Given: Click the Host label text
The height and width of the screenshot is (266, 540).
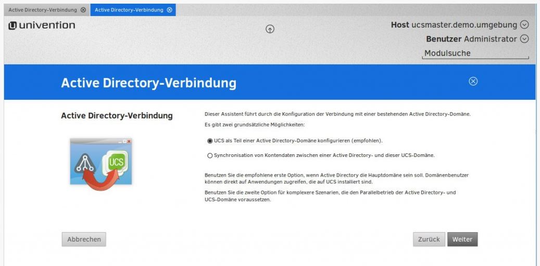Looking at the screenshot, I should point(400,25).
